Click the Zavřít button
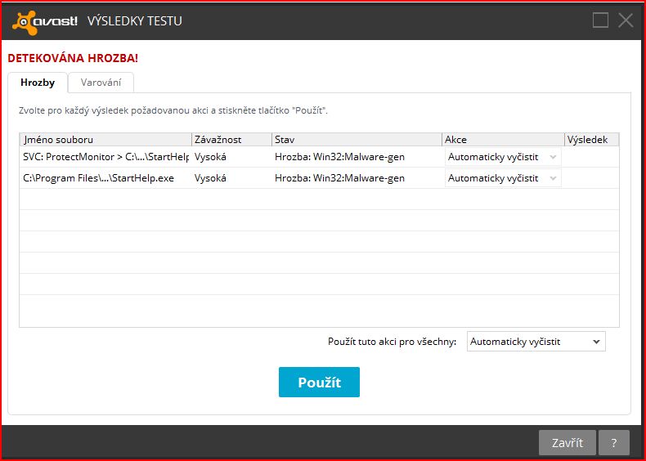The width and height of the screenshot is (646, 461). tap(567, 443)
